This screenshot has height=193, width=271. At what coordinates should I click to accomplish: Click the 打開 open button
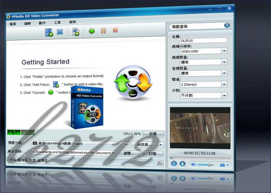point(153,154)
